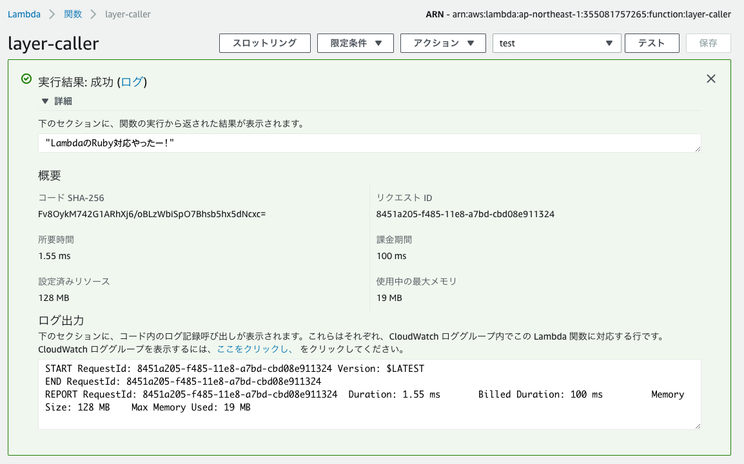Select the log output text area
This screenshot has width=744, height=464.
pyautogui.click(x=369, y=393)
